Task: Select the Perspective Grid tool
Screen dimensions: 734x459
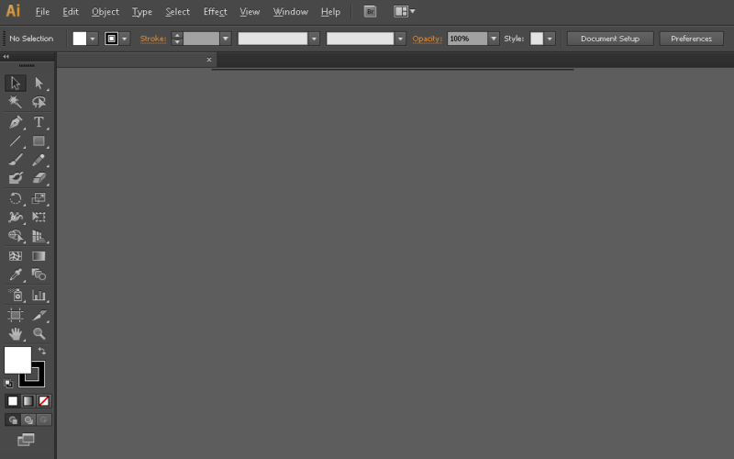Action: click(x=39, y=236)
